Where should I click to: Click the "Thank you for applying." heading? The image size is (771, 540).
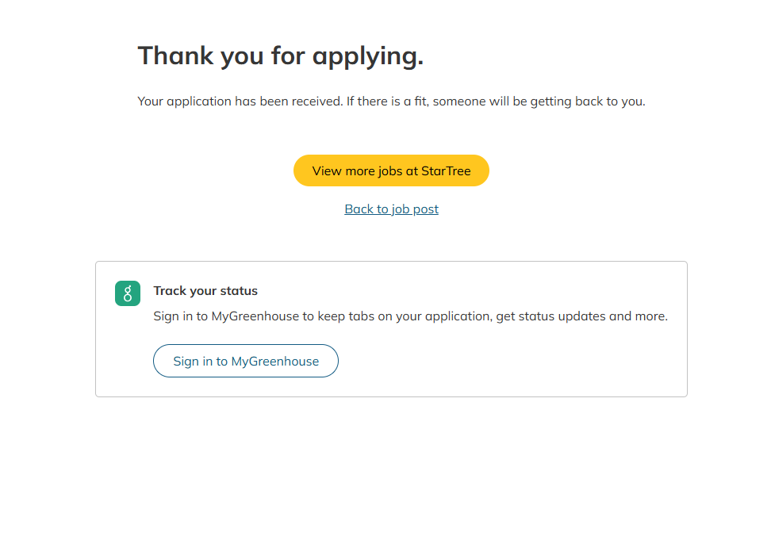tap(280, 56)
